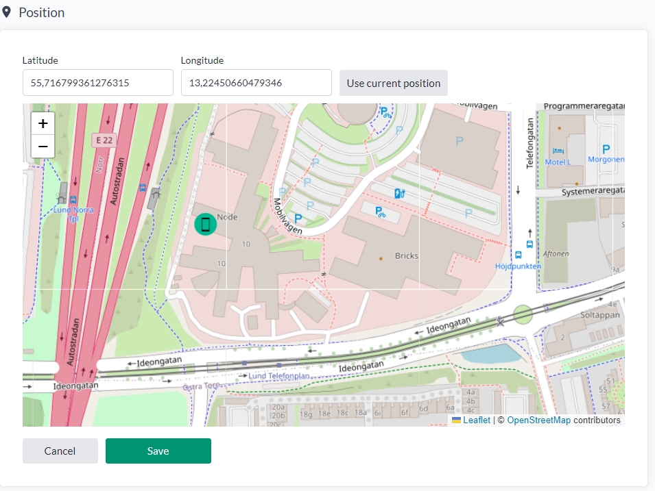This screenshot has width=655, height=491.
Task: Click the Bricks building label on map
Action: 406,255
